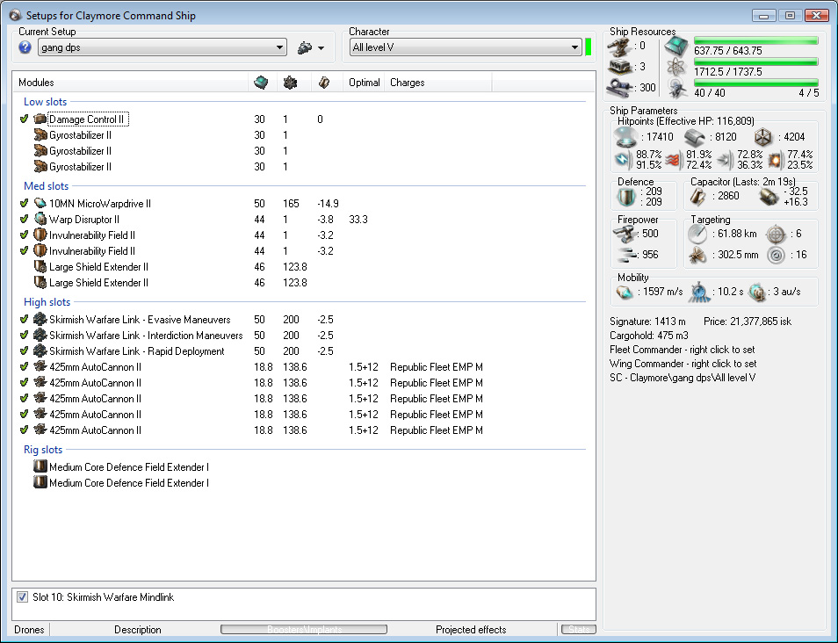838x643 pixels.
Task: Click the drone bandwidth icon beside 40 / 40
Action: pyautogui.click(x=677, y=88)
